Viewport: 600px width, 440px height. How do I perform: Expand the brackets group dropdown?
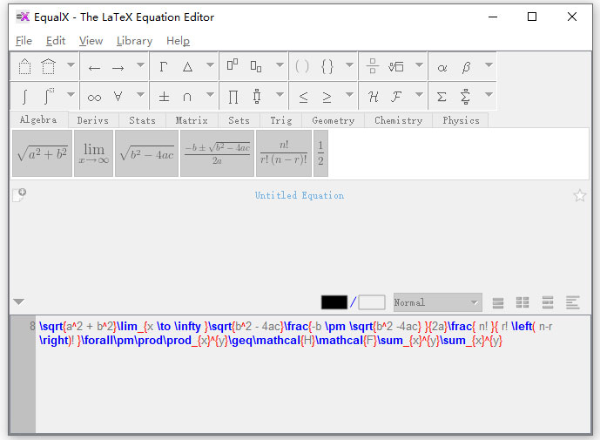(x=349, y=64)
